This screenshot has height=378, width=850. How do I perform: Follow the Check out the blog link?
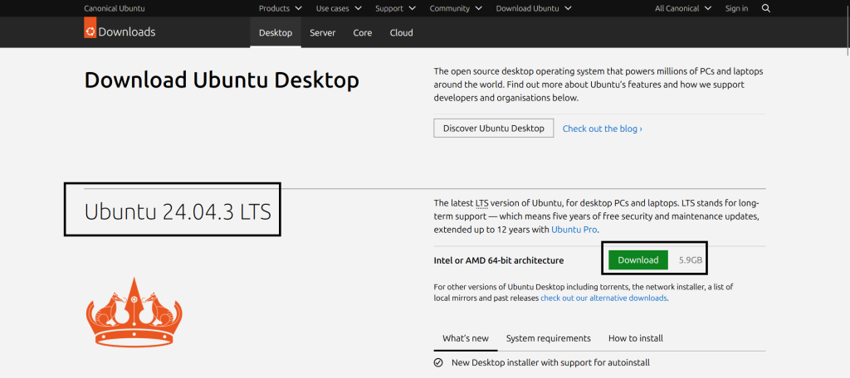603,128
